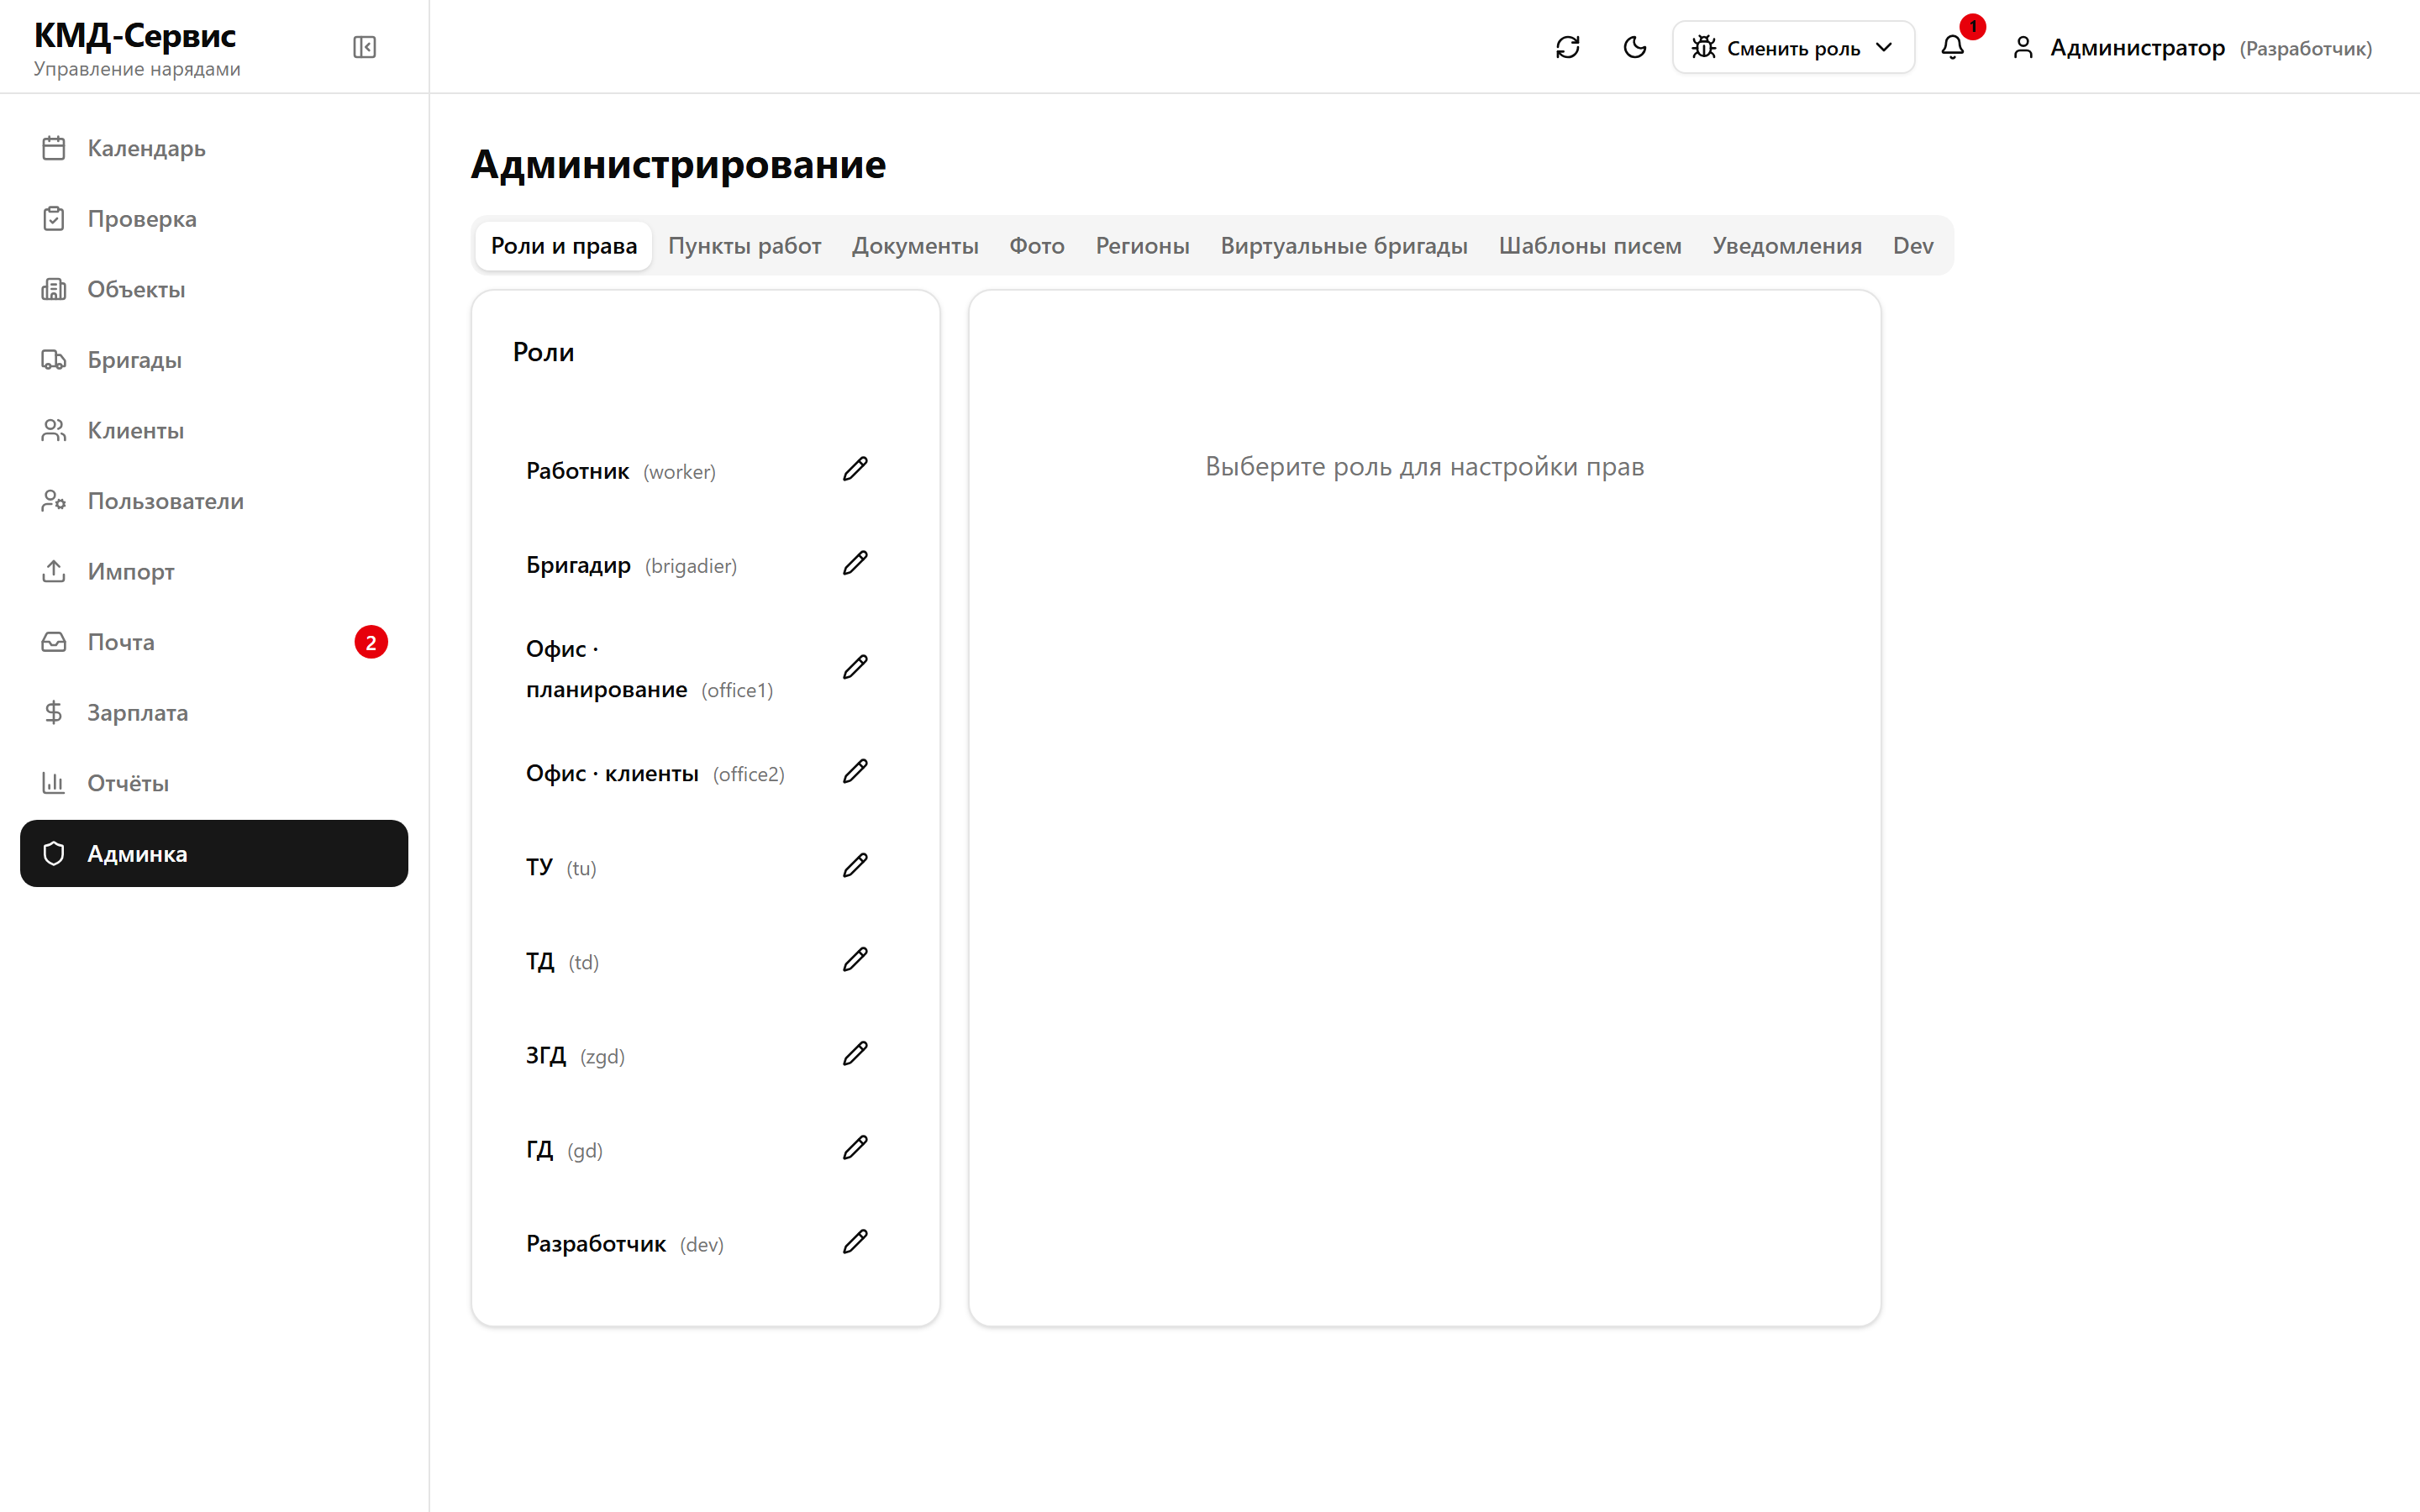
Task: Open Клиенты in sidebar
Action: click(x=214, y=430)
